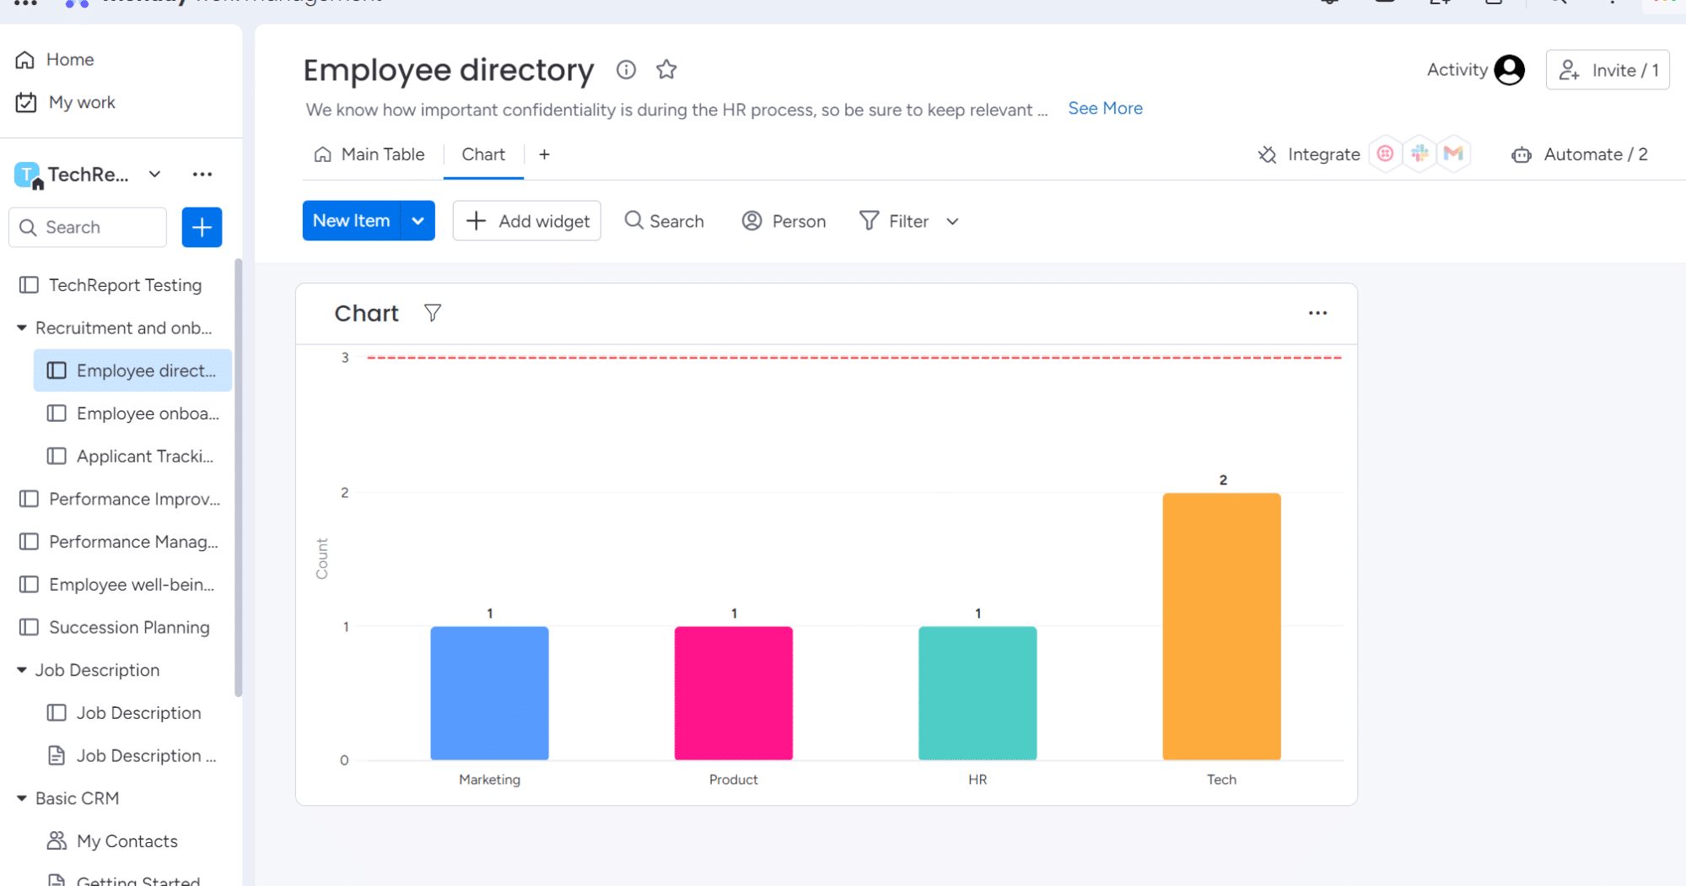This screenshot has width=1686, height=886.
Task: Click into the sidebar Search field
Action: 88,227
